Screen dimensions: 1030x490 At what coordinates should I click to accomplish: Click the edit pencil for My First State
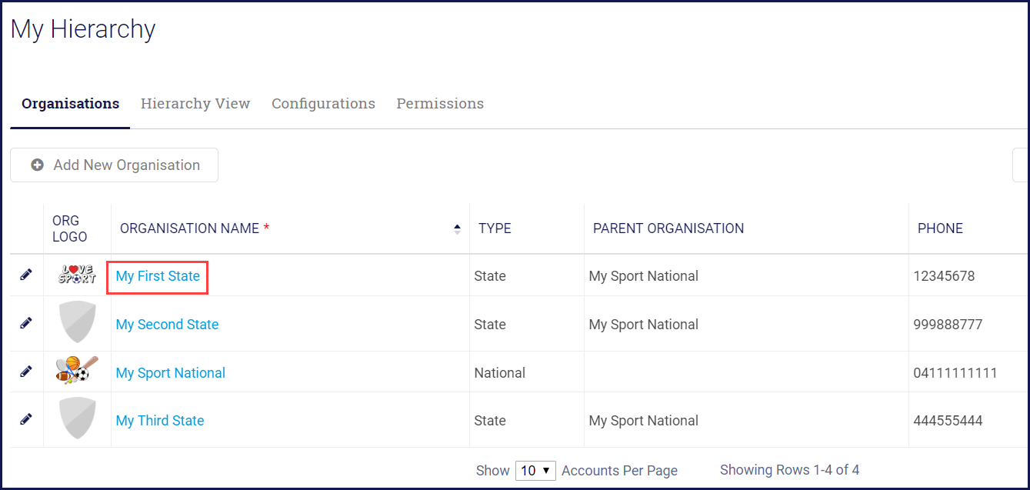click(26, 275)
